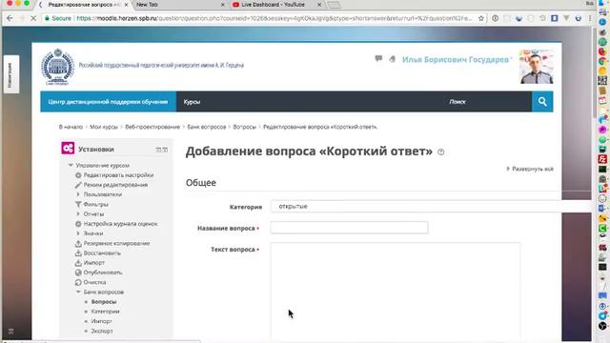Click into the Название вопроса field
Screen dimensions: 610x343
coord(350,228)
